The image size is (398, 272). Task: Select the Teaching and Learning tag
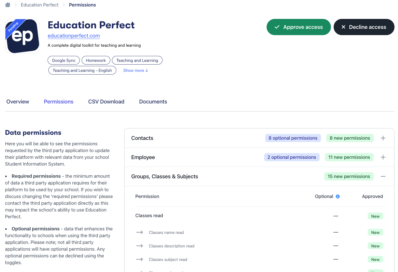pos(137,61)
